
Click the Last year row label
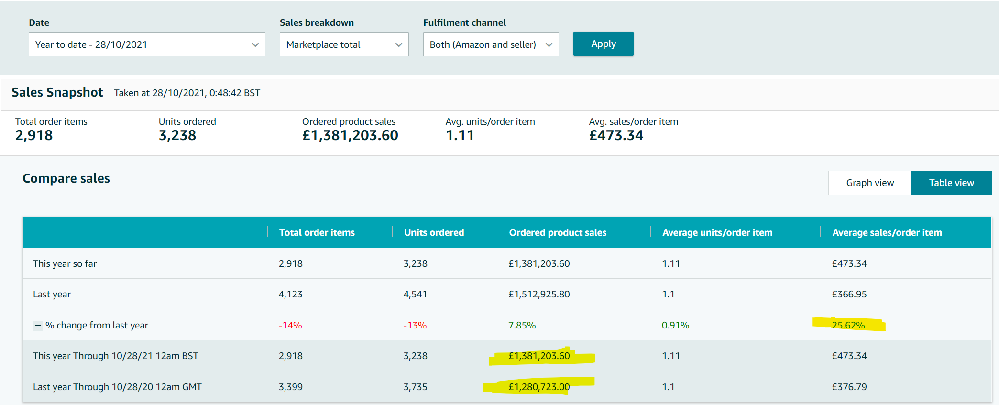coord(52,295)
